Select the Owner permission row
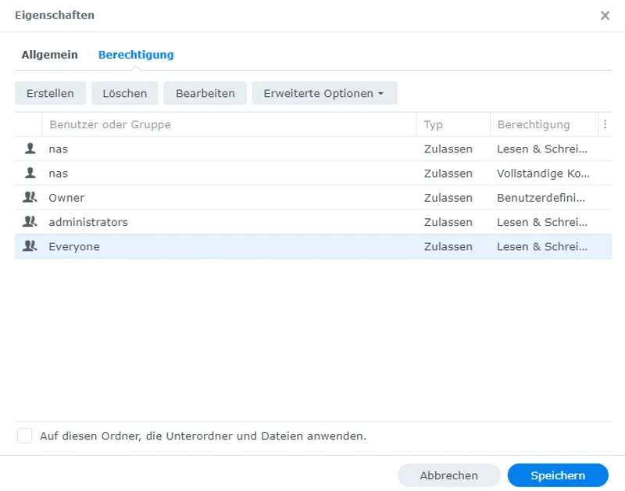The image size is (625, 491). [234, 197]
